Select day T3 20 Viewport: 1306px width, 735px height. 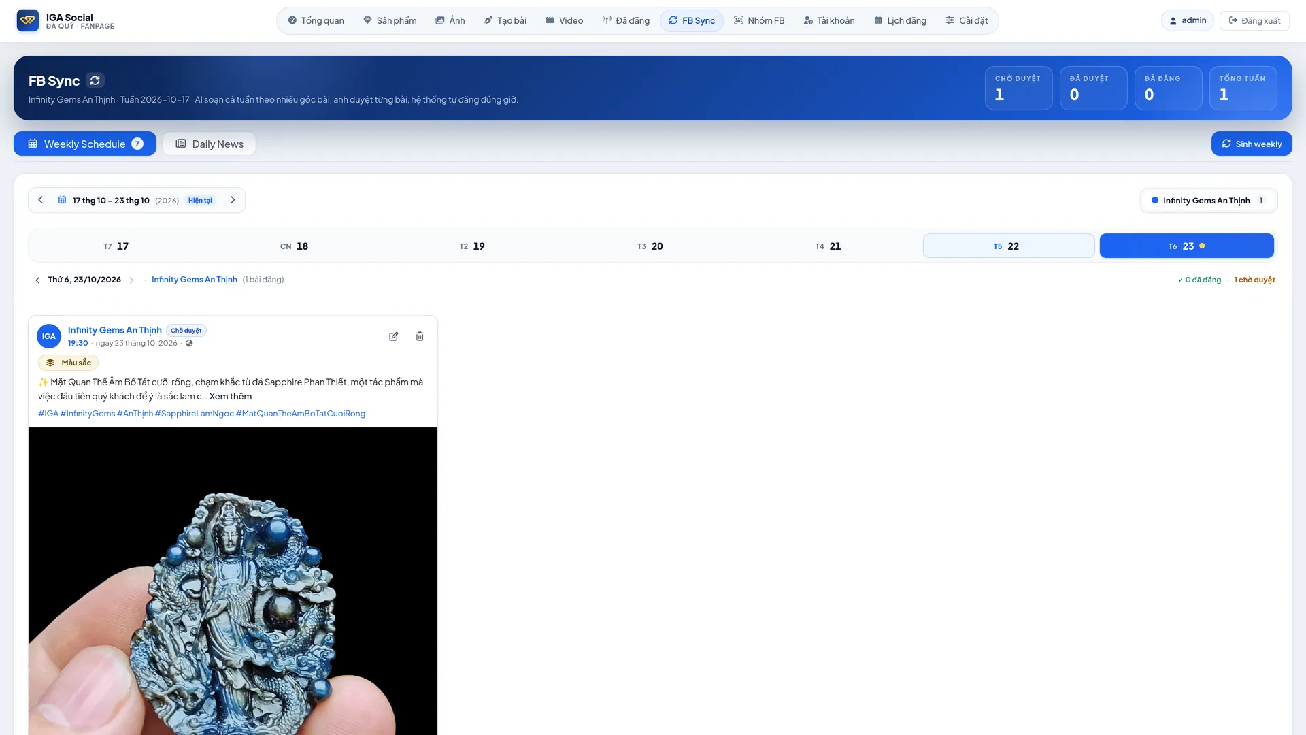650,246
